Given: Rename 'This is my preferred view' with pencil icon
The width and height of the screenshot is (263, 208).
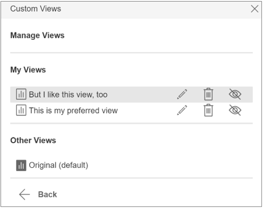Looking at the screenshot, I should (182, 110).
